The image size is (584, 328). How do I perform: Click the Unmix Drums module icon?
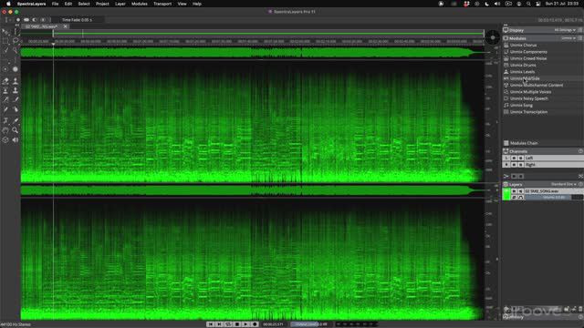coord(506,65)
